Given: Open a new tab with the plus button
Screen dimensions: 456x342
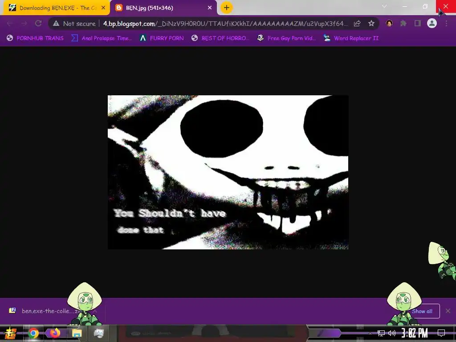Looking at the screenshot, I should click(227, 8).
